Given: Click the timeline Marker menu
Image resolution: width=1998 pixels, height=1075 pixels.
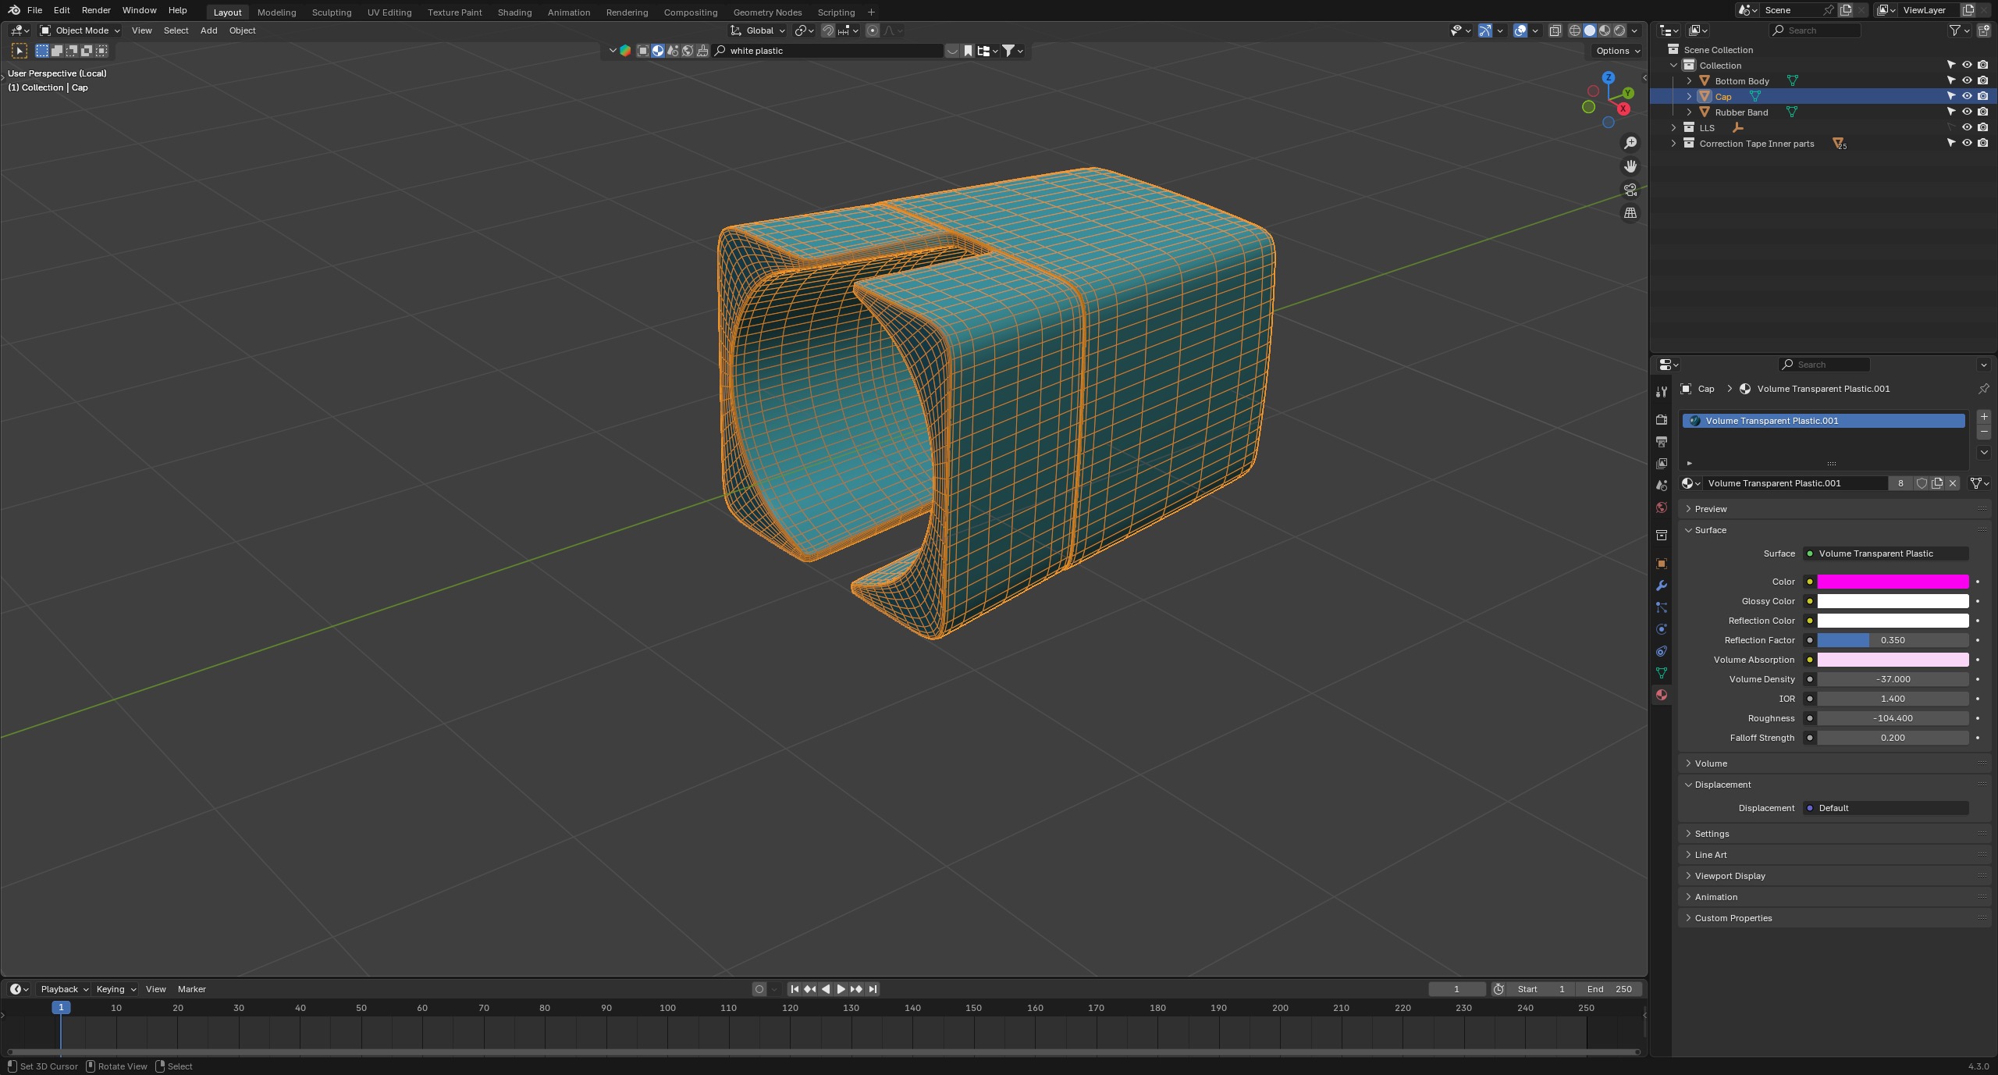Looking at the screenshot, I should pos(192,989).
